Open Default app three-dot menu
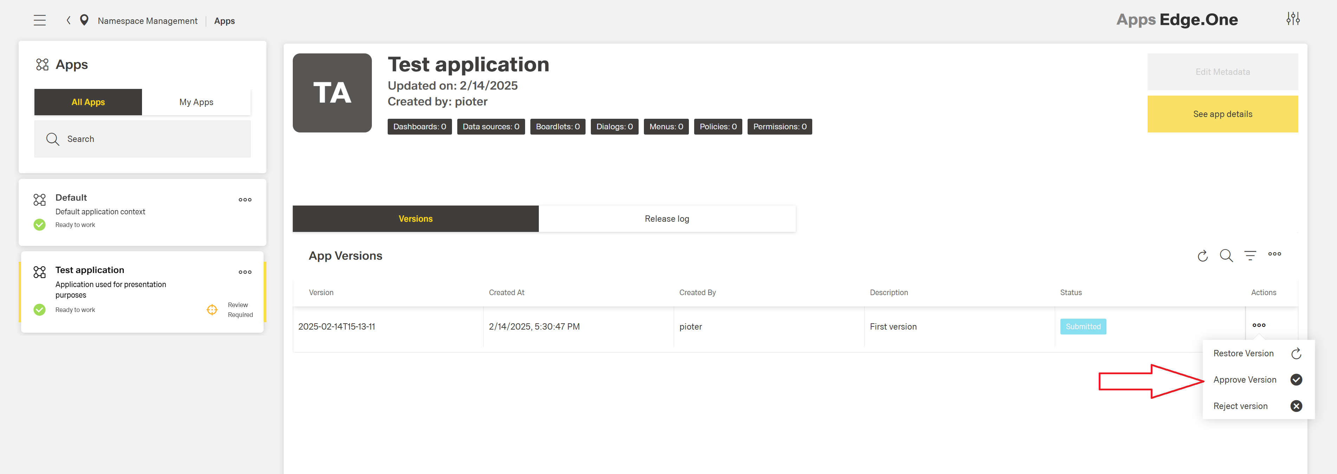The height and width of the screenshot is (474, 1337). [245, 200]
